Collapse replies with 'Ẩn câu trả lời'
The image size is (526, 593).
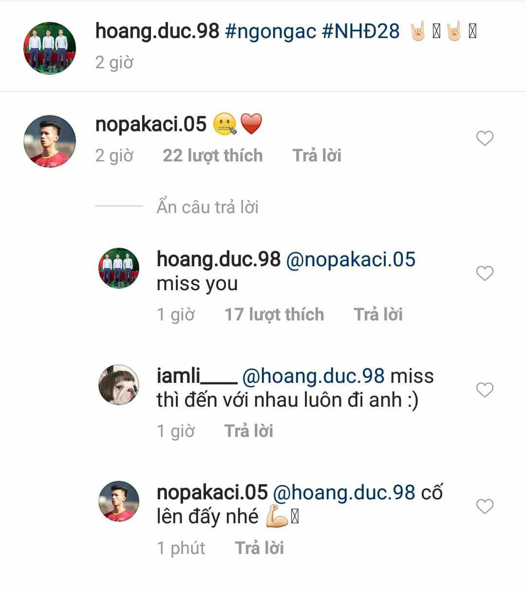coord(207,207)
